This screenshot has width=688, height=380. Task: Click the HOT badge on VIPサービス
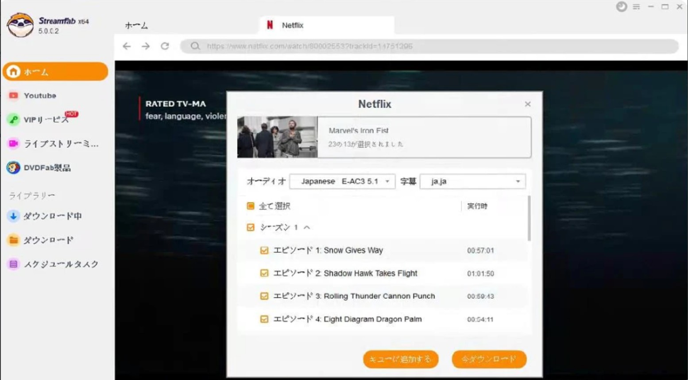tap(71, 114)
